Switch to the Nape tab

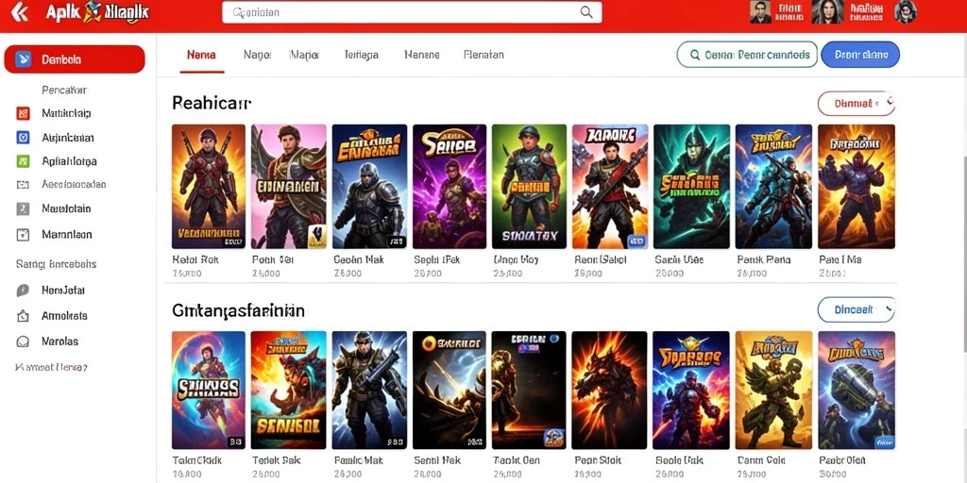(x=257, y=55)
